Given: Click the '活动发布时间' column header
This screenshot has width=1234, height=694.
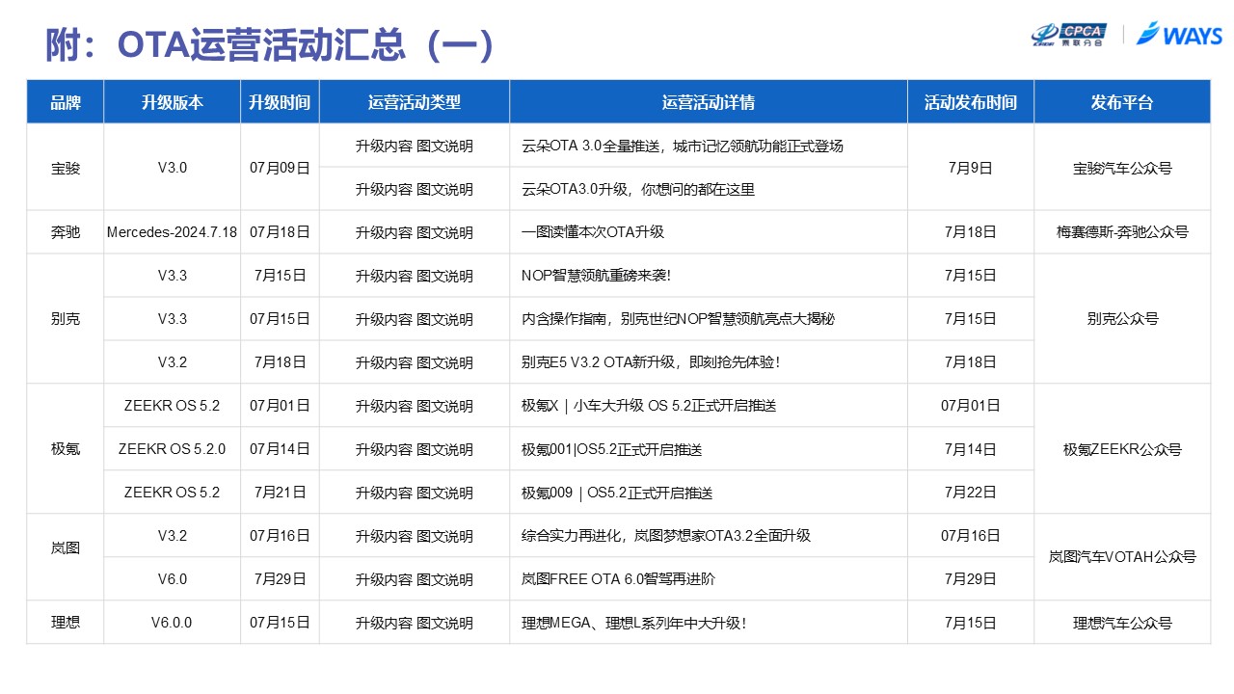Looking at the screenshot, I should [971, 102].
